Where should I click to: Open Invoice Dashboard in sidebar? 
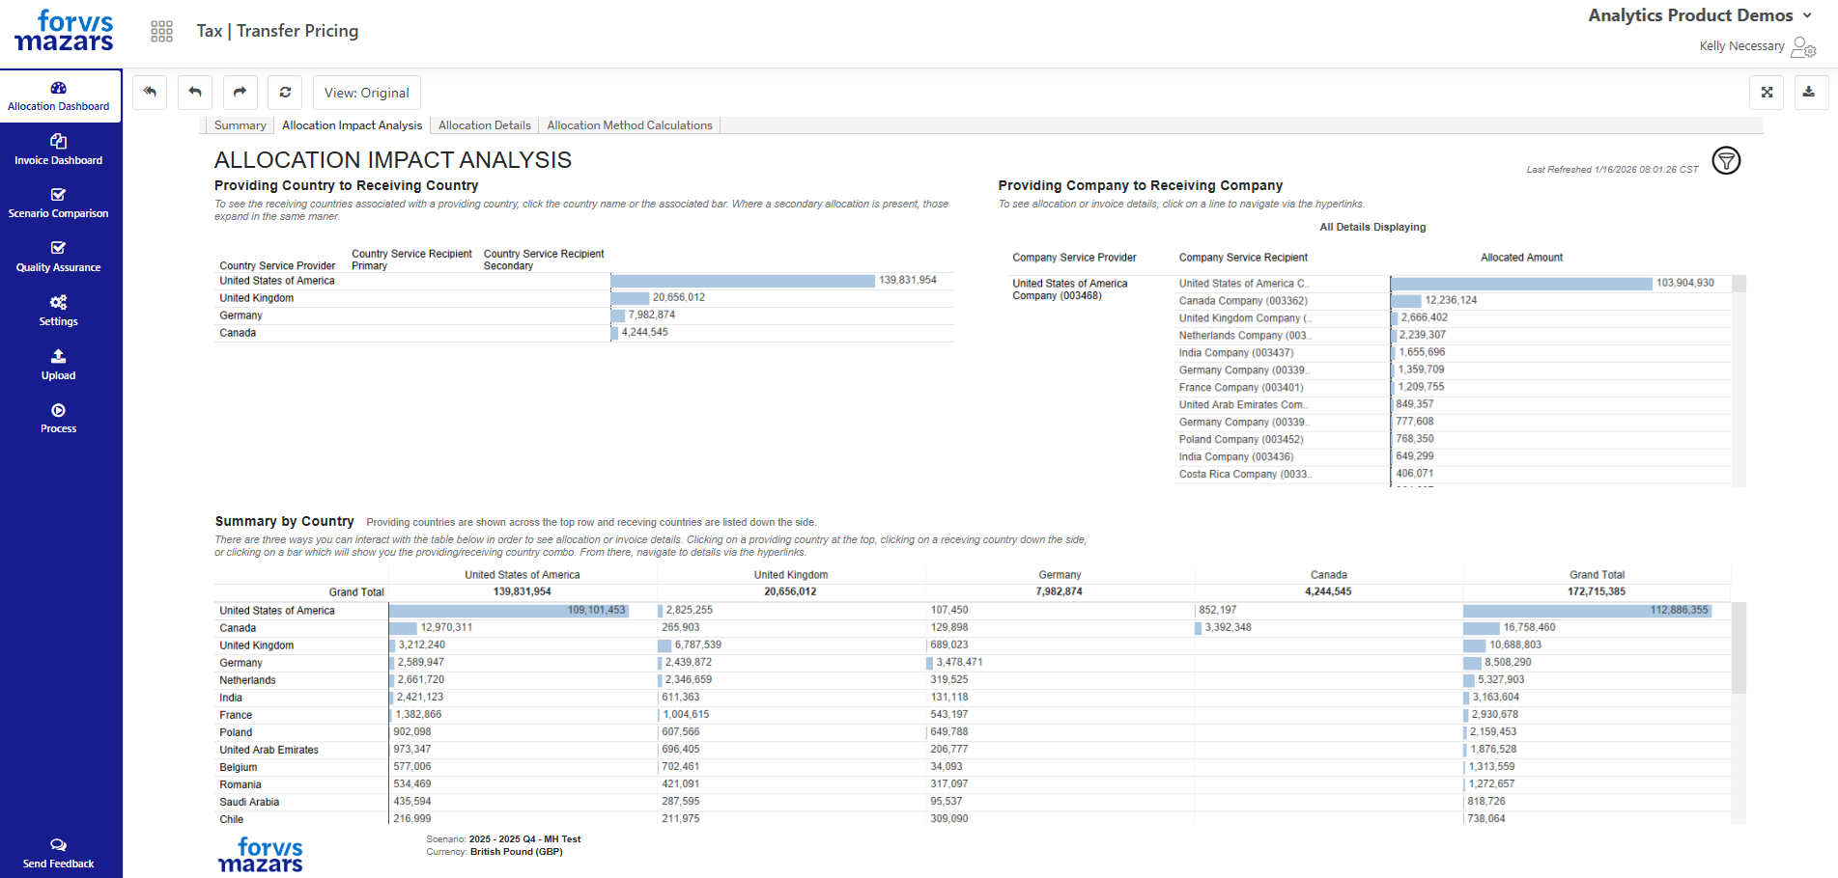click(59, 150)
